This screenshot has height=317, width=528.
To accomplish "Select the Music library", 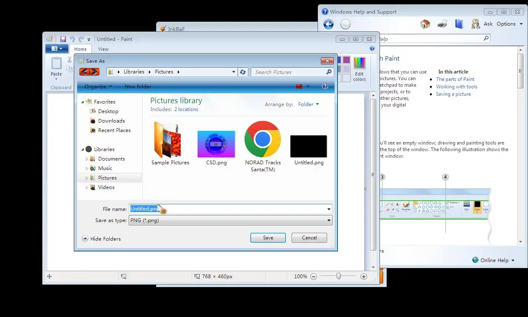I will tap(105, 168).
